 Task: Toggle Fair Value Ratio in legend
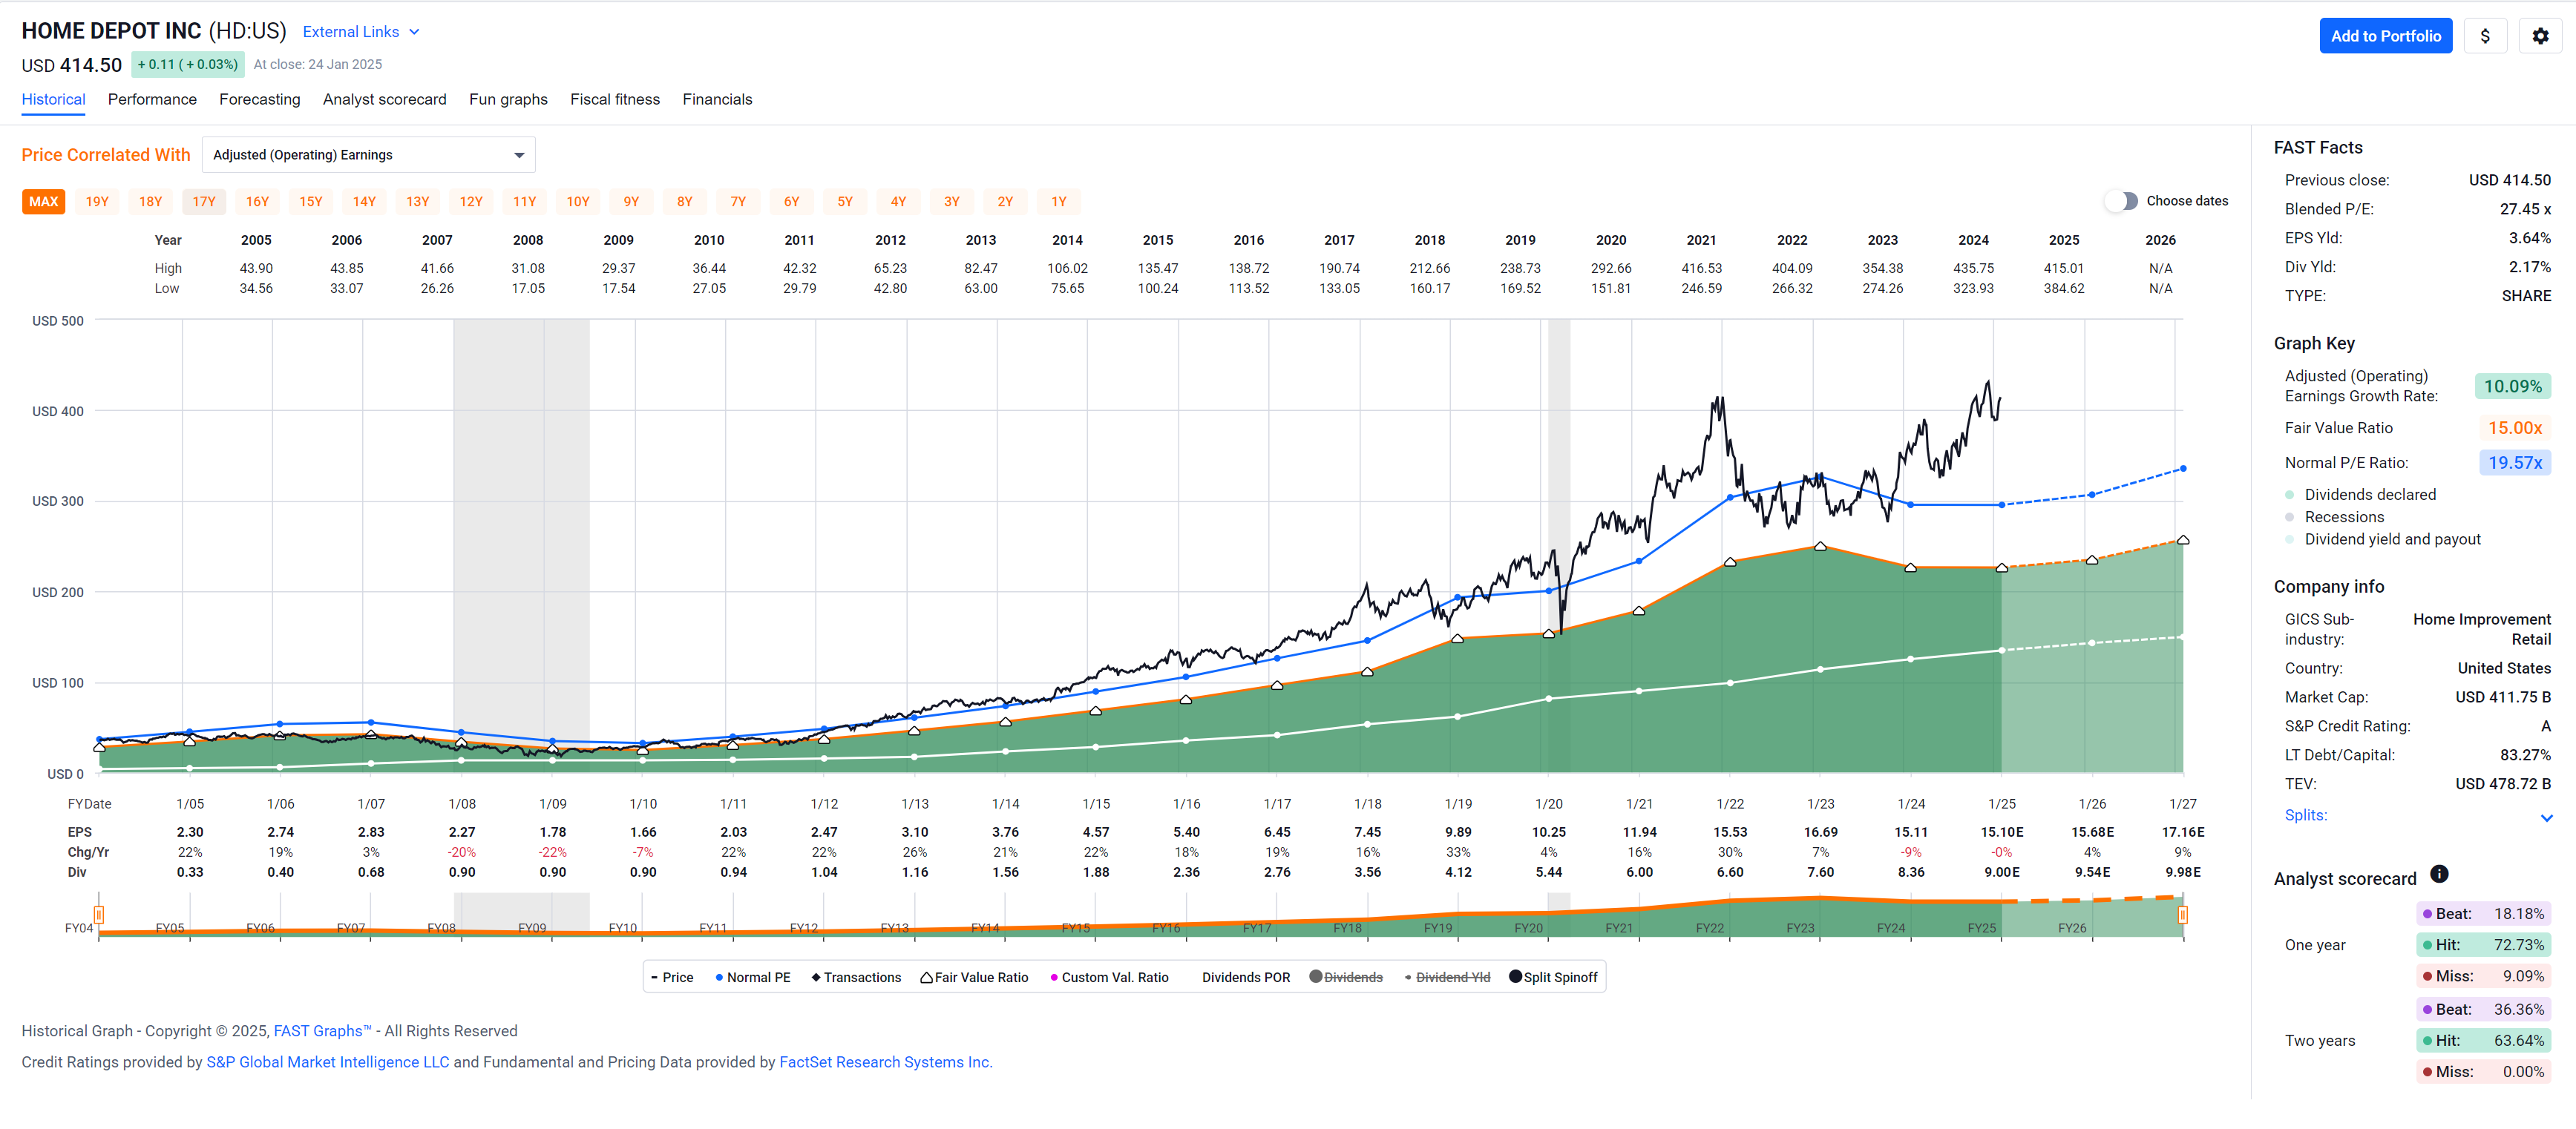click(974, 977)
